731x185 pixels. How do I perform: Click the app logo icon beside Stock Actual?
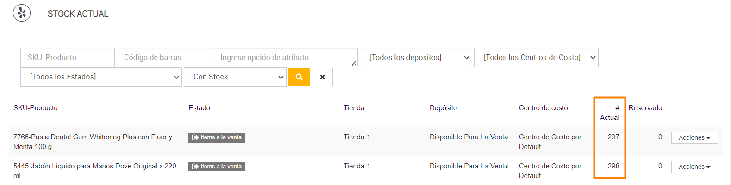22,13
